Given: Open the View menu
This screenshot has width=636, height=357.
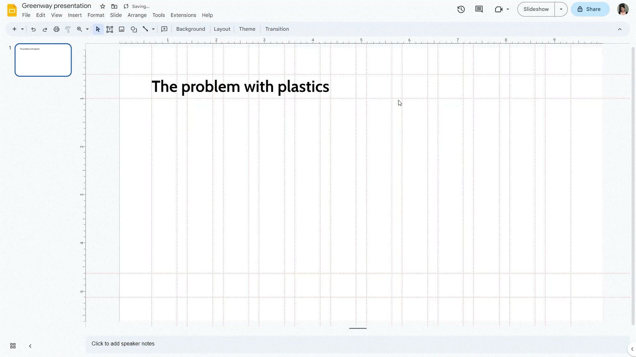Looking at the screenshot, I should [56, 15].
